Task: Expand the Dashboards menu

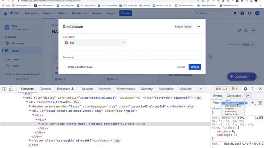Action: [80, 13]
